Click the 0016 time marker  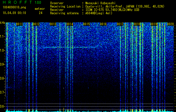coord(103,24)
